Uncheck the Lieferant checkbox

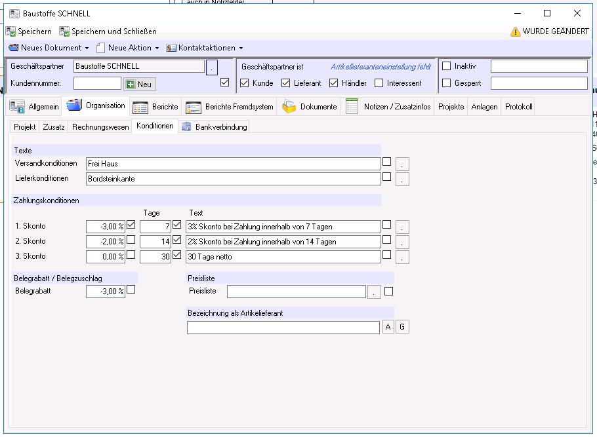pos(285,83)
